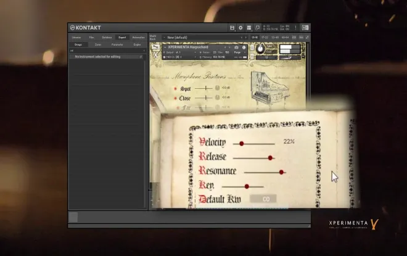Click the red asterisk next to Spot
Screen dimensions: 407x256
(x=176, y=89)
